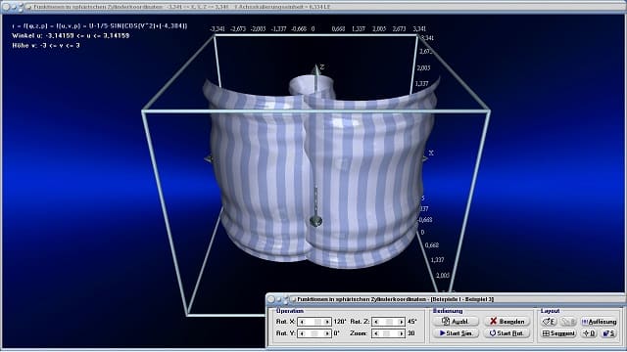627x352 pixels.
Task: Click the top scale label -3,341
Action: (217, 28)
